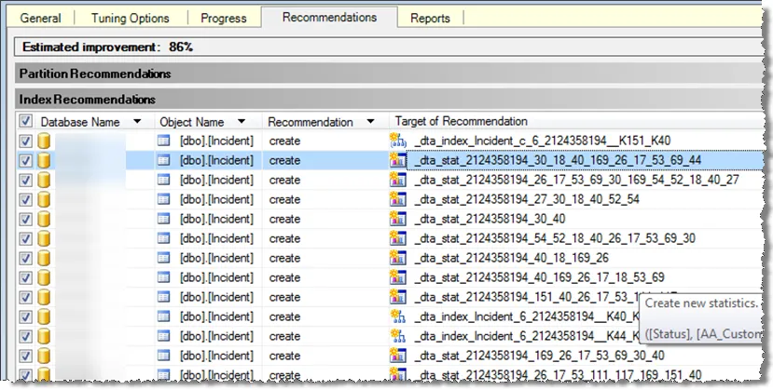Screen dimensions: 773x390
Task: Open the Progress tab
Action: click(224, 19)
